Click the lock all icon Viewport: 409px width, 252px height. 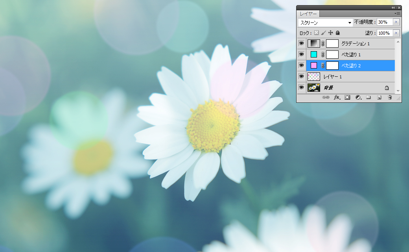(x=337, y=33)
